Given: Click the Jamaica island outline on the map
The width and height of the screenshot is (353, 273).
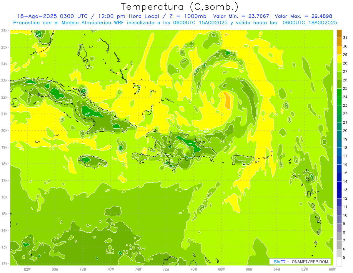Looking at the screenshot, I should tap(92, 161).
